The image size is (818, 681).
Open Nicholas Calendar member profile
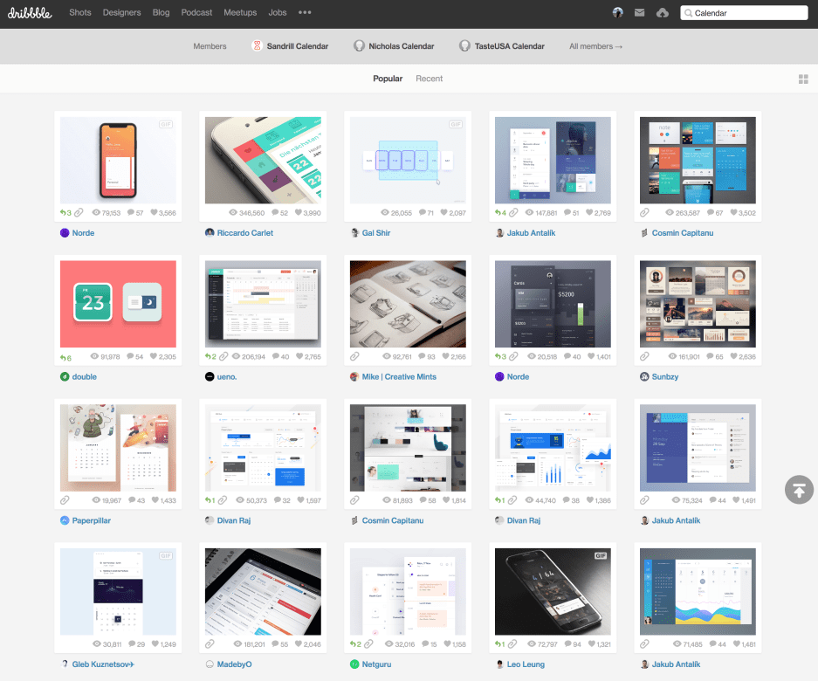394,46
